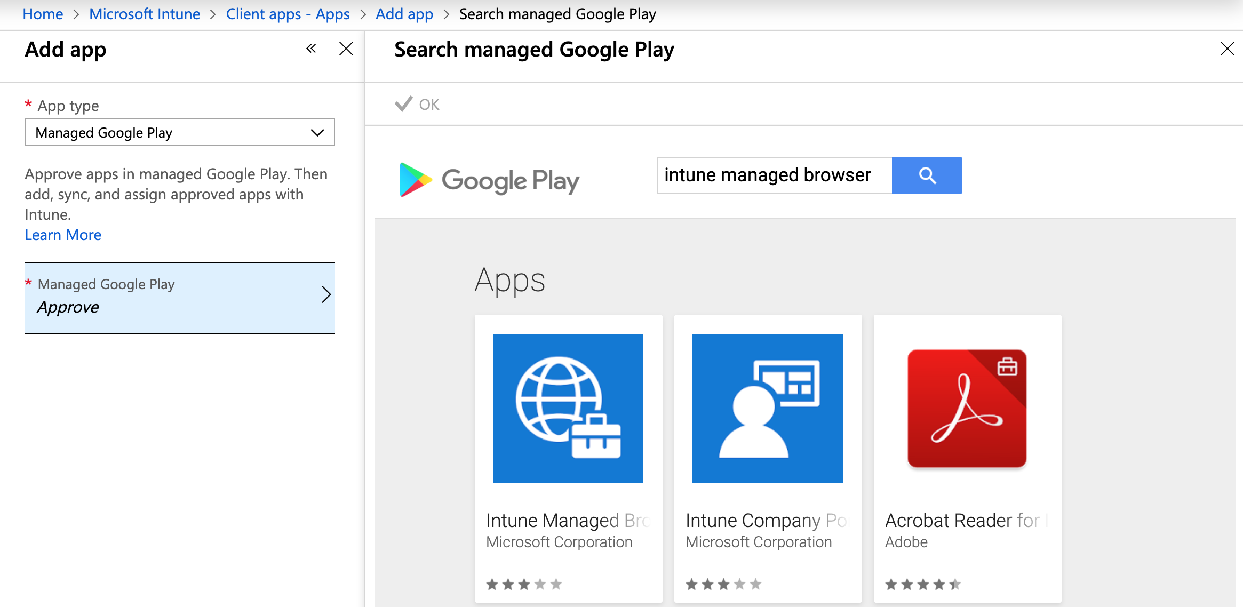
Task: Click the Google Play search text field
Action: [x=775, y=175]
